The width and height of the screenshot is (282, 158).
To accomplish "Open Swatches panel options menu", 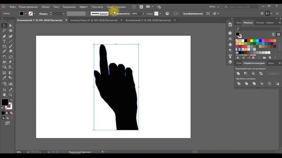I will coord(279,23).
